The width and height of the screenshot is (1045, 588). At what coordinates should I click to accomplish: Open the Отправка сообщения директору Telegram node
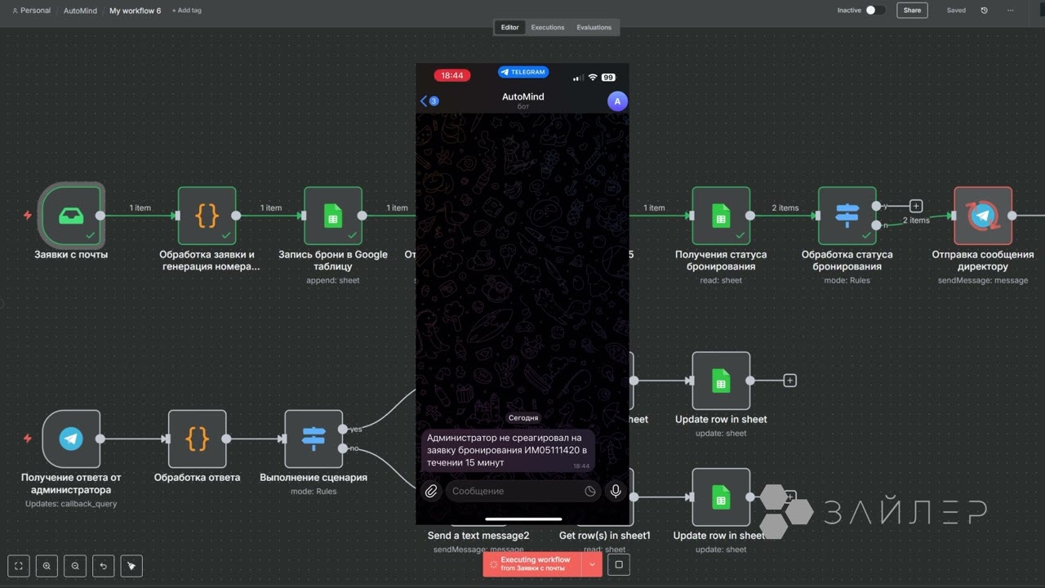click(x=983, y=216)
